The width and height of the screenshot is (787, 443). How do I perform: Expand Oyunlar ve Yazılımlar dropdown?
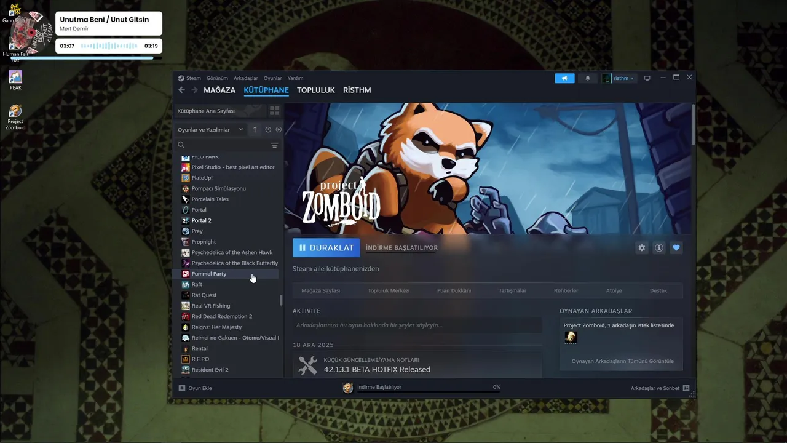(211, 130)
